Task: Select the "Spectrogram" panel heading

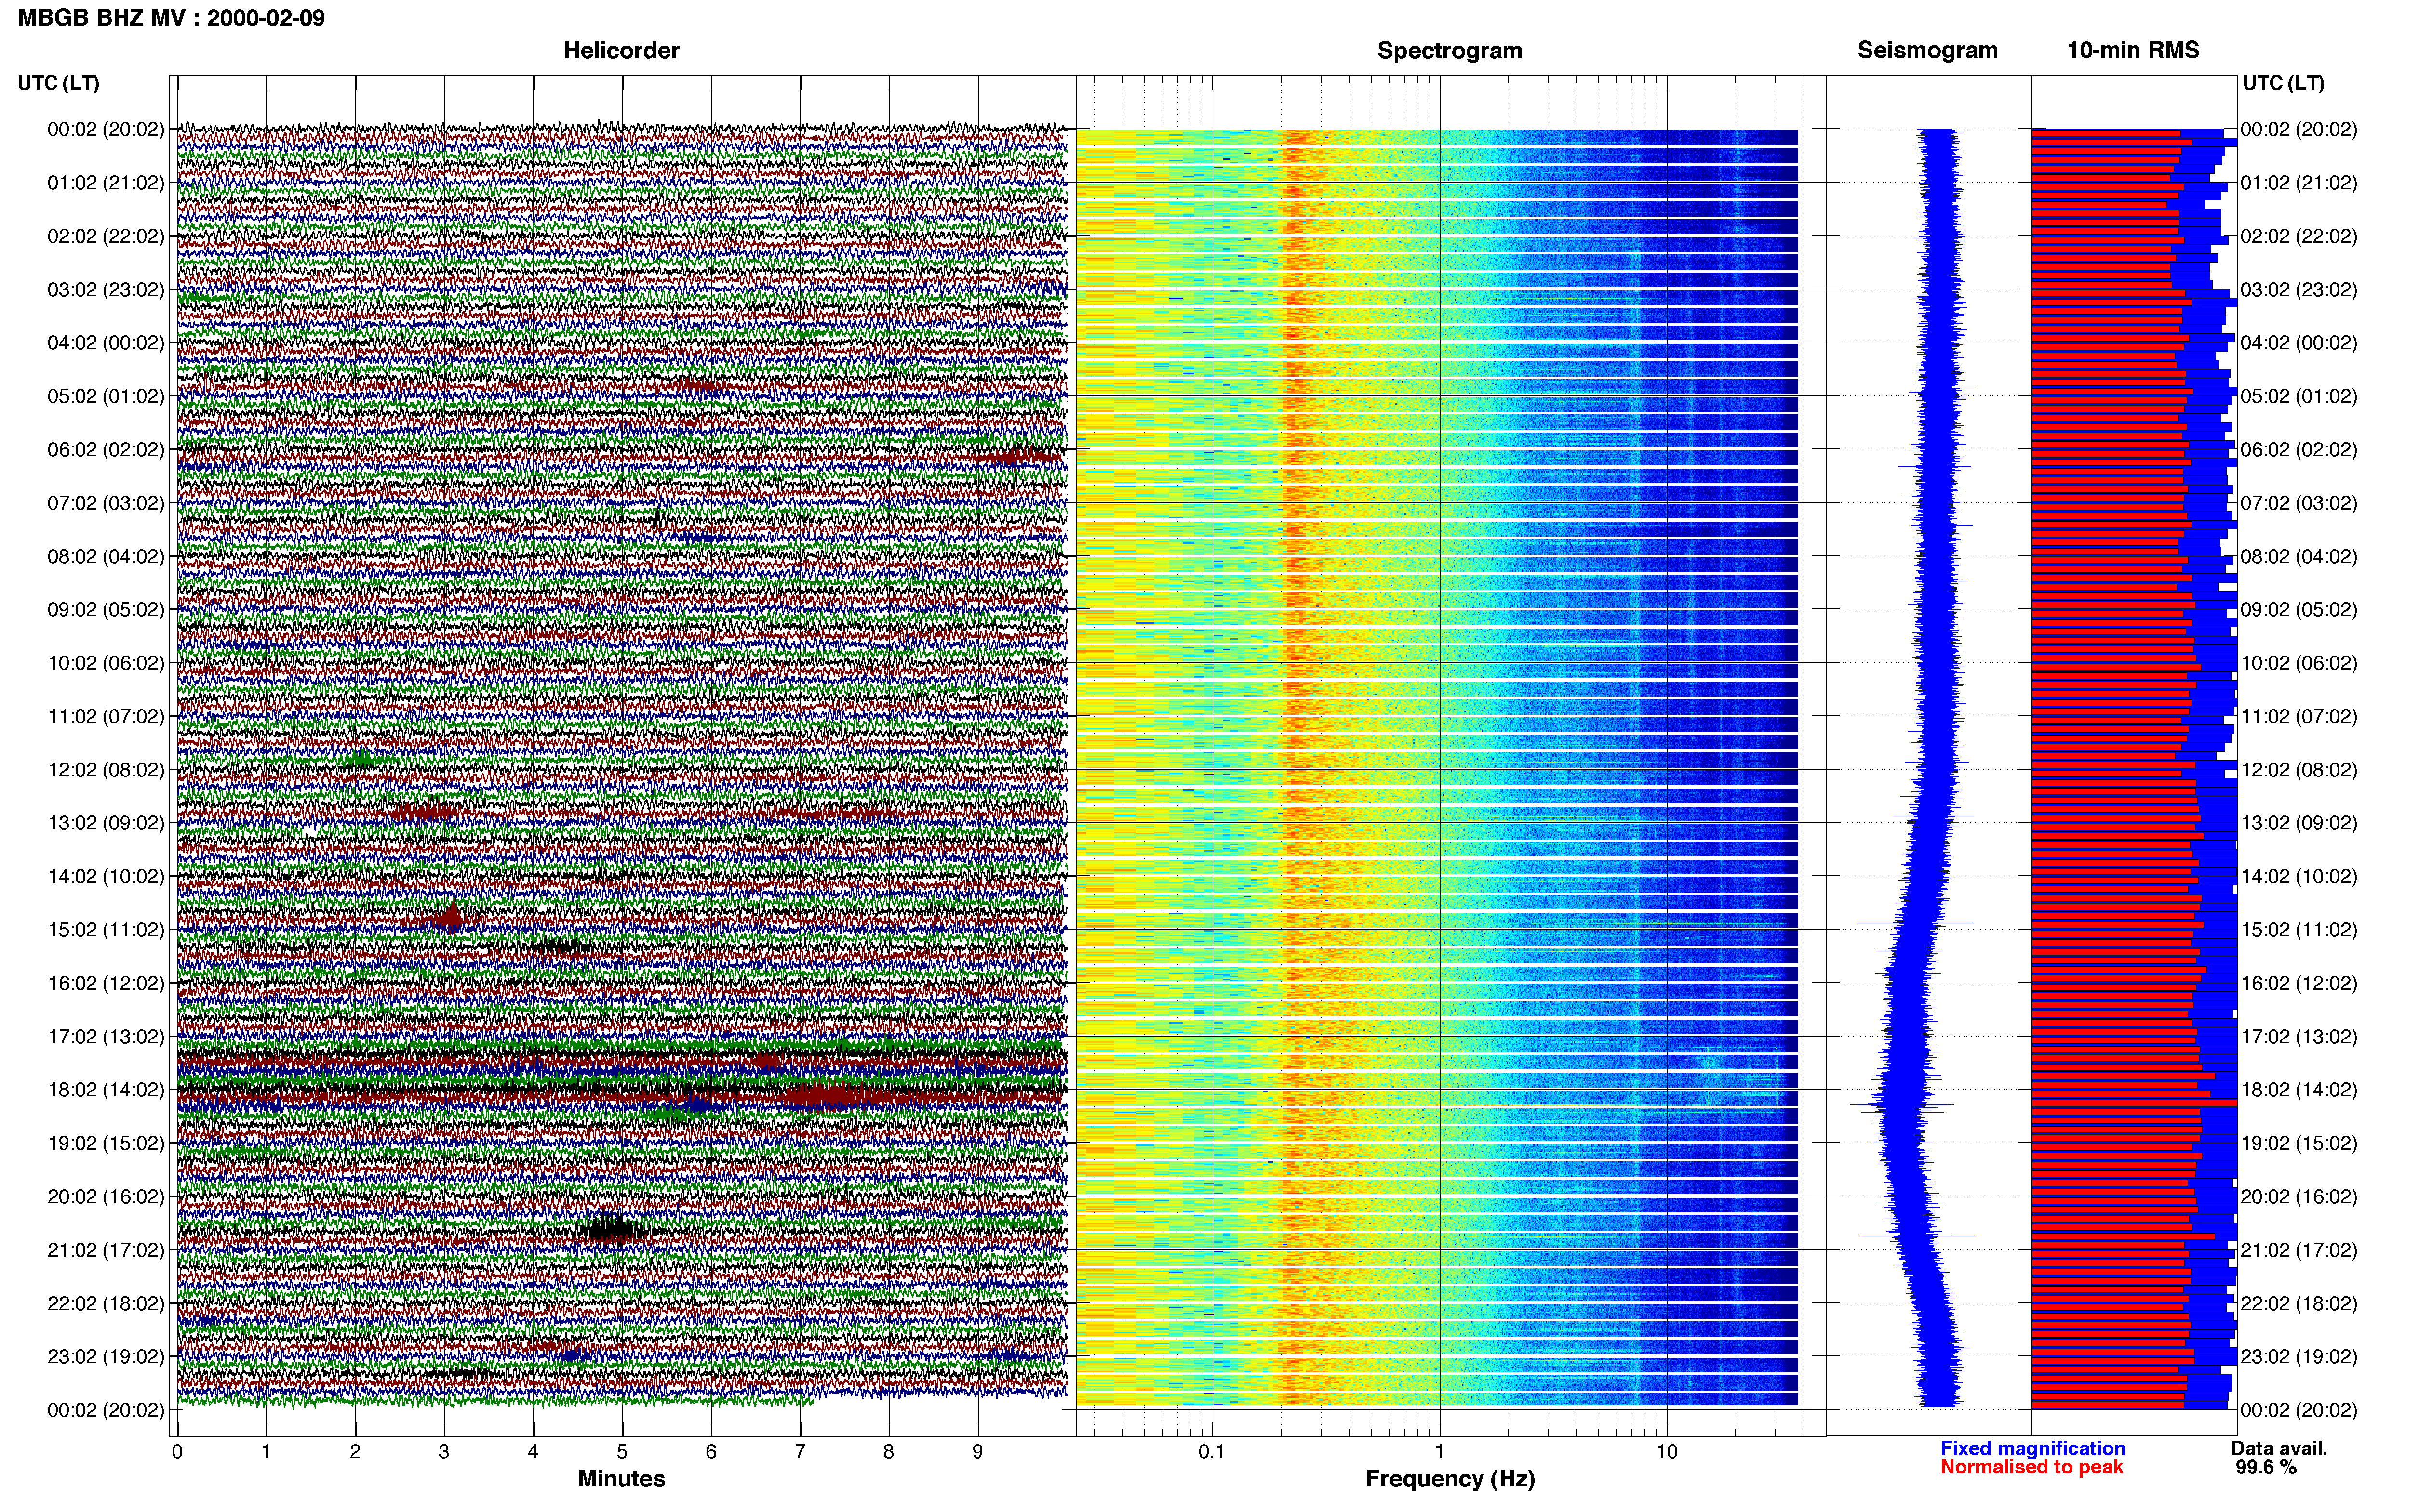Action: (x=1450, y=50)
